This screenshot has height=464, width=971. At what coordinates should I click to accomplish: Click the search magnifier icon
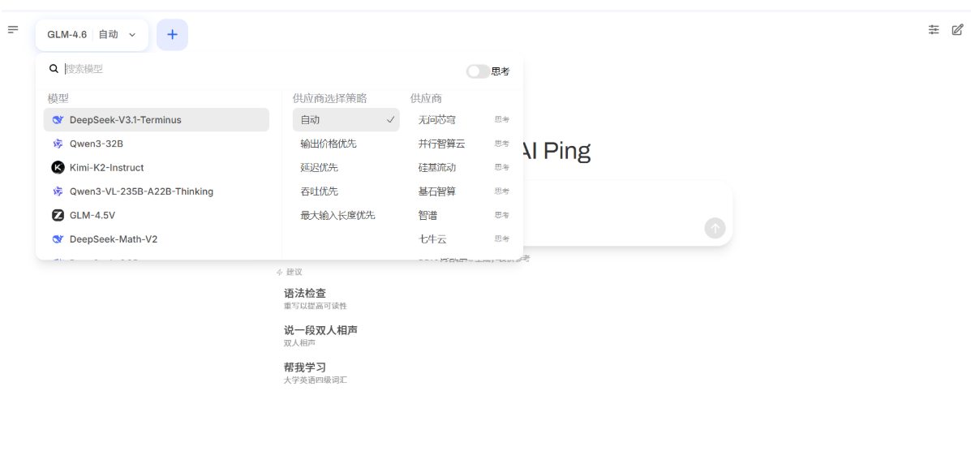(54, 69)
